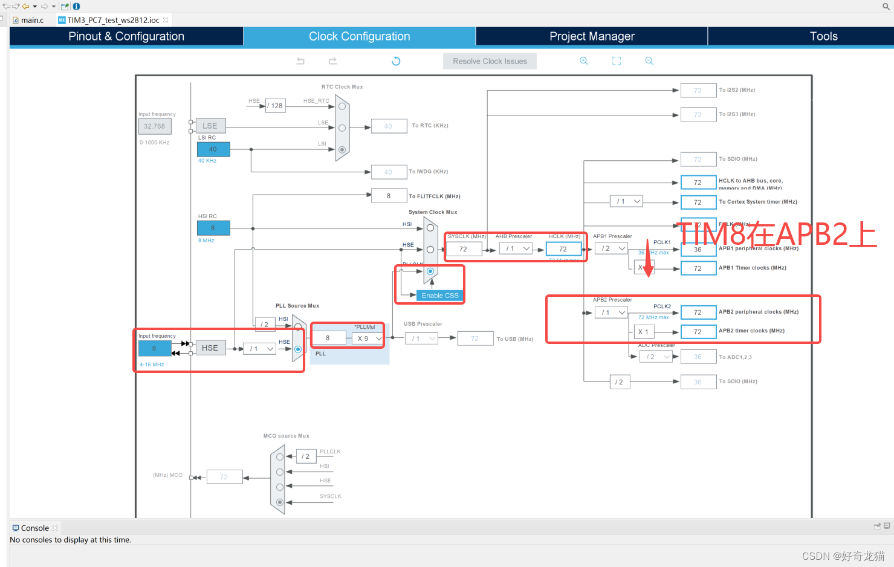Click the Enable CSS button
The height and width of the screenshot is (567, 894).
tap(441, 296)
